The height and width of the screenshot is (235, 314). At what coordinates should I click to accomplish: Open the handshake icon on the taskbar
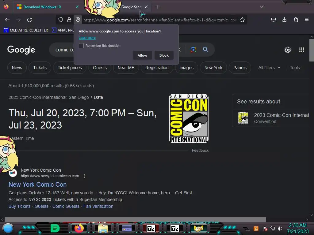[x=198, y=228]
